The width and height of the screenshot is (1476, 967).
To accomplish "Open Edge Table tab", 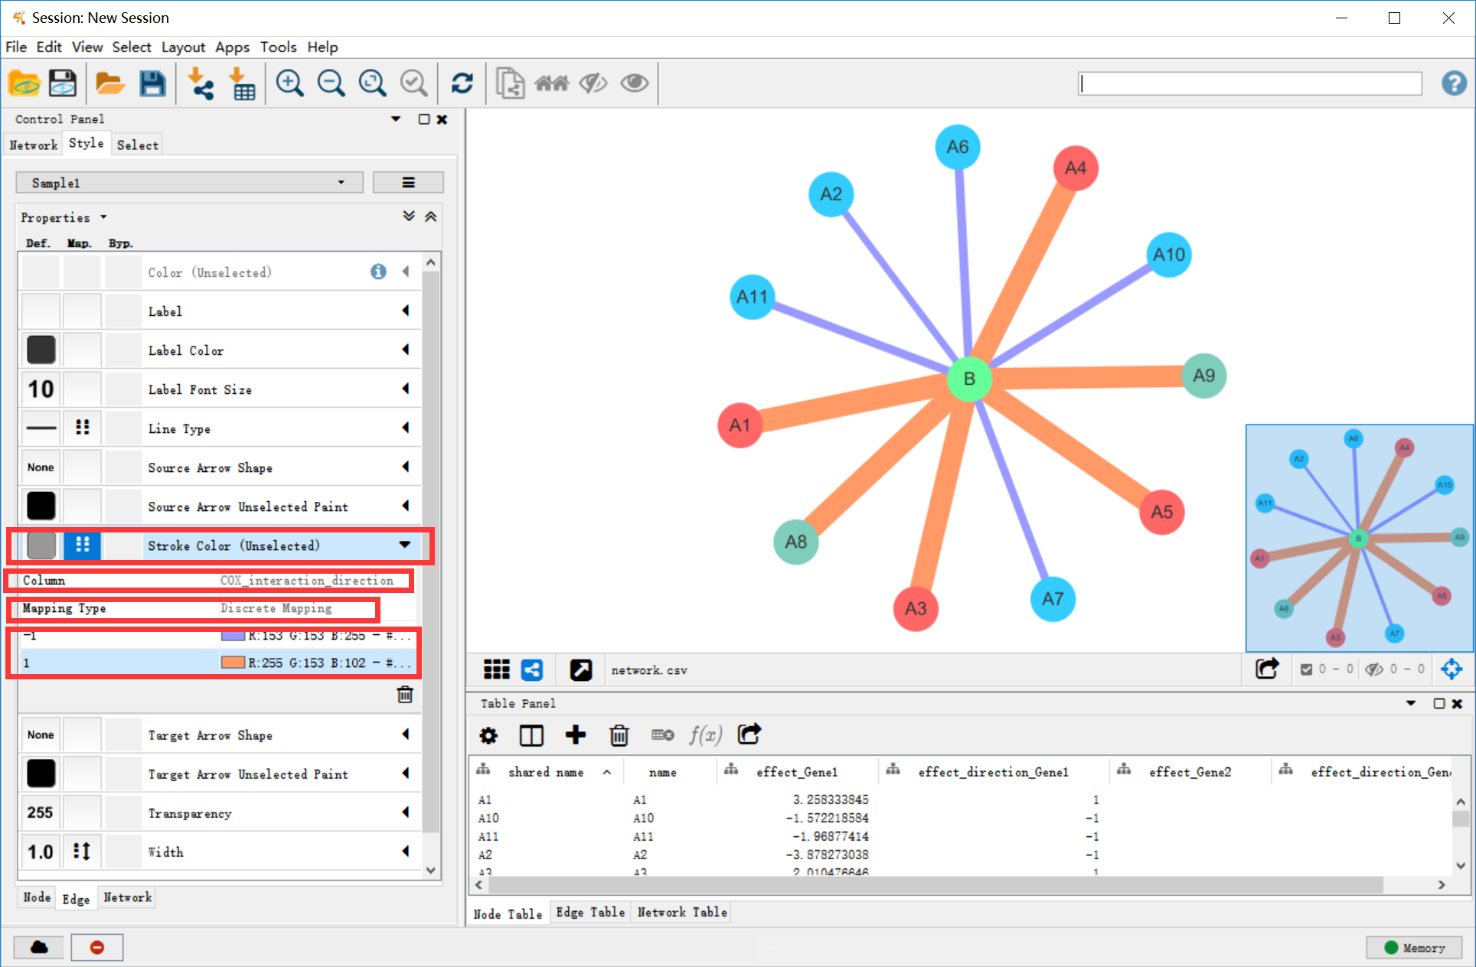I will pos(590,912).
